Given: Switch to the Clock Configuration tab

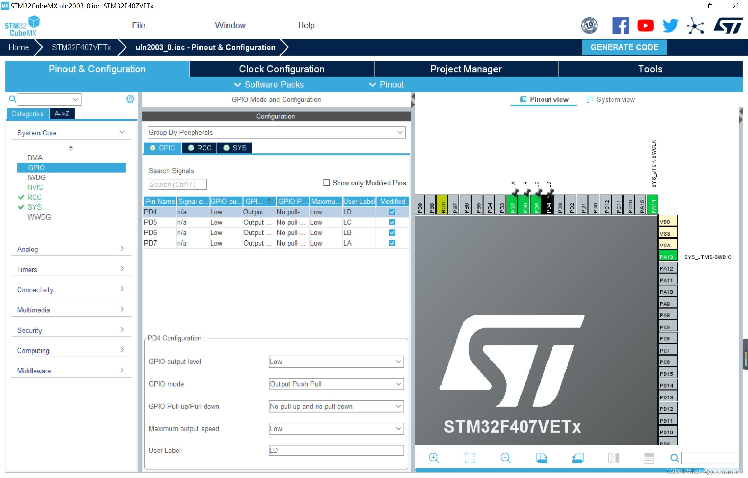Looking at the screenshot, I should coord(281,69).
